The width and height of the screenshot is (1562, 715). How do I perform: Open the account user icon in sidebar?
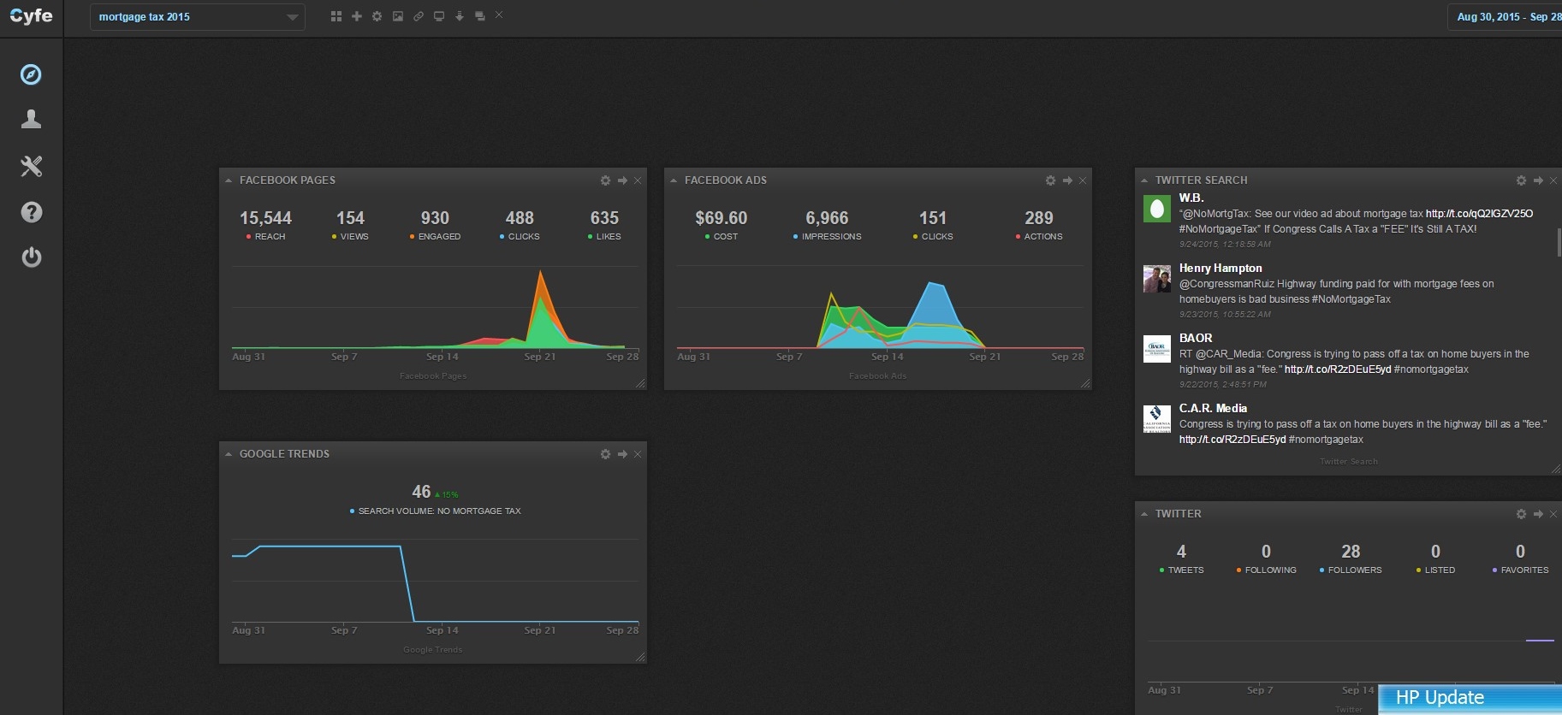(x=31, y=119)
